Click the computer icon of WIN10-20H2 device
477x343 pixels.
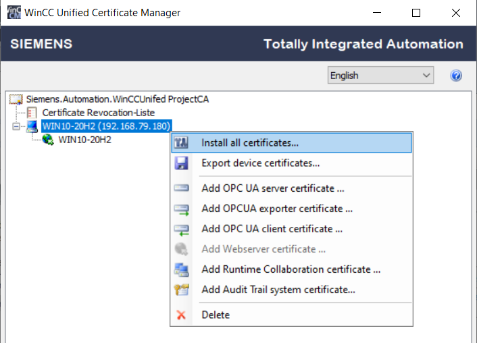tap(32, 126)
